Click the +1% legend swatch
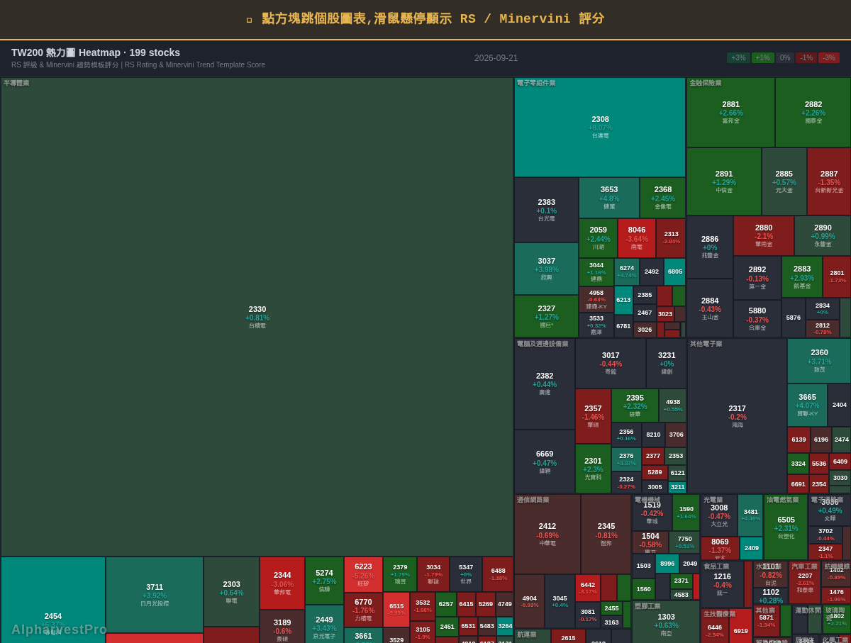 tap(762, 58)
